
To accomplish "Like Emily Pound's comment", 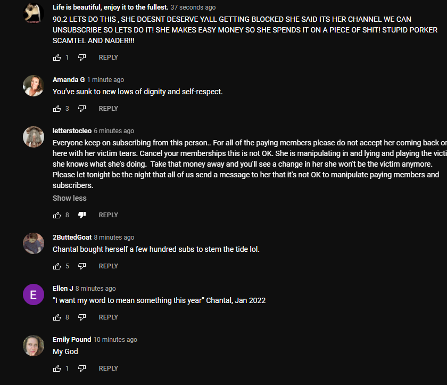I will tap(57, 368).
